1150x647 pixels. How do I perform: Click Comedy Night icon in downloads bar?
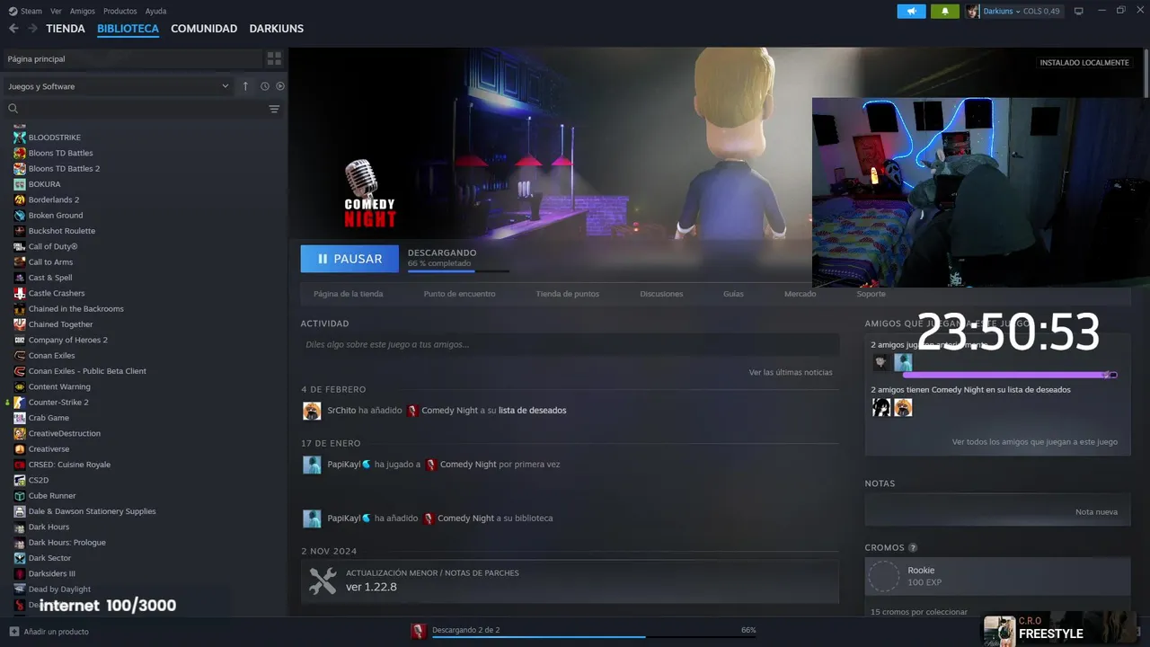click(x=419, y=631)
